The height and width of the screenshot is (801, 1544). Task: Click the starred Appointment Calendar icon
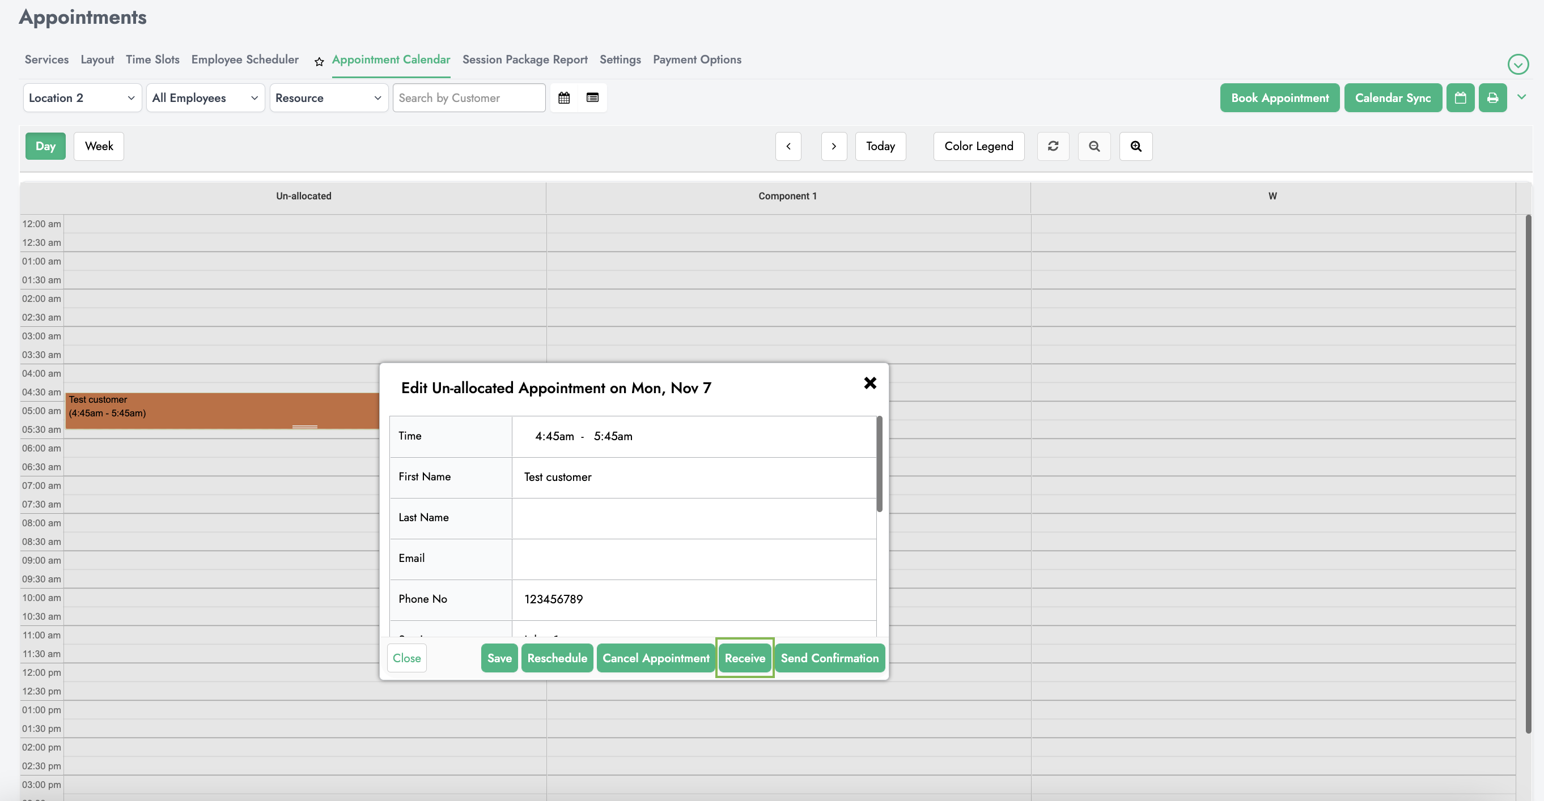point(320,60)
